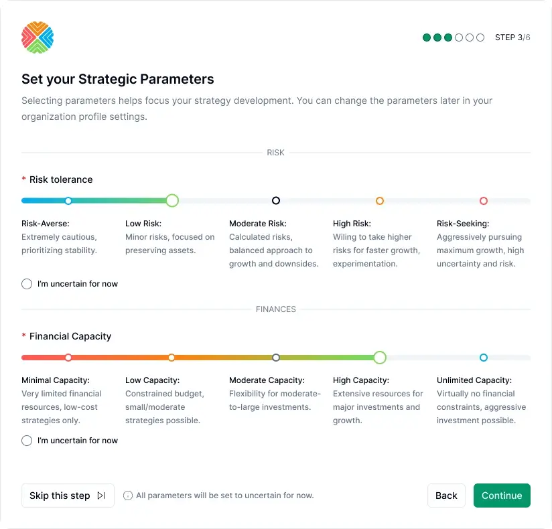Click the last progress step dot
Viewport: 552px width, 529px height.
tap(480, 37)
